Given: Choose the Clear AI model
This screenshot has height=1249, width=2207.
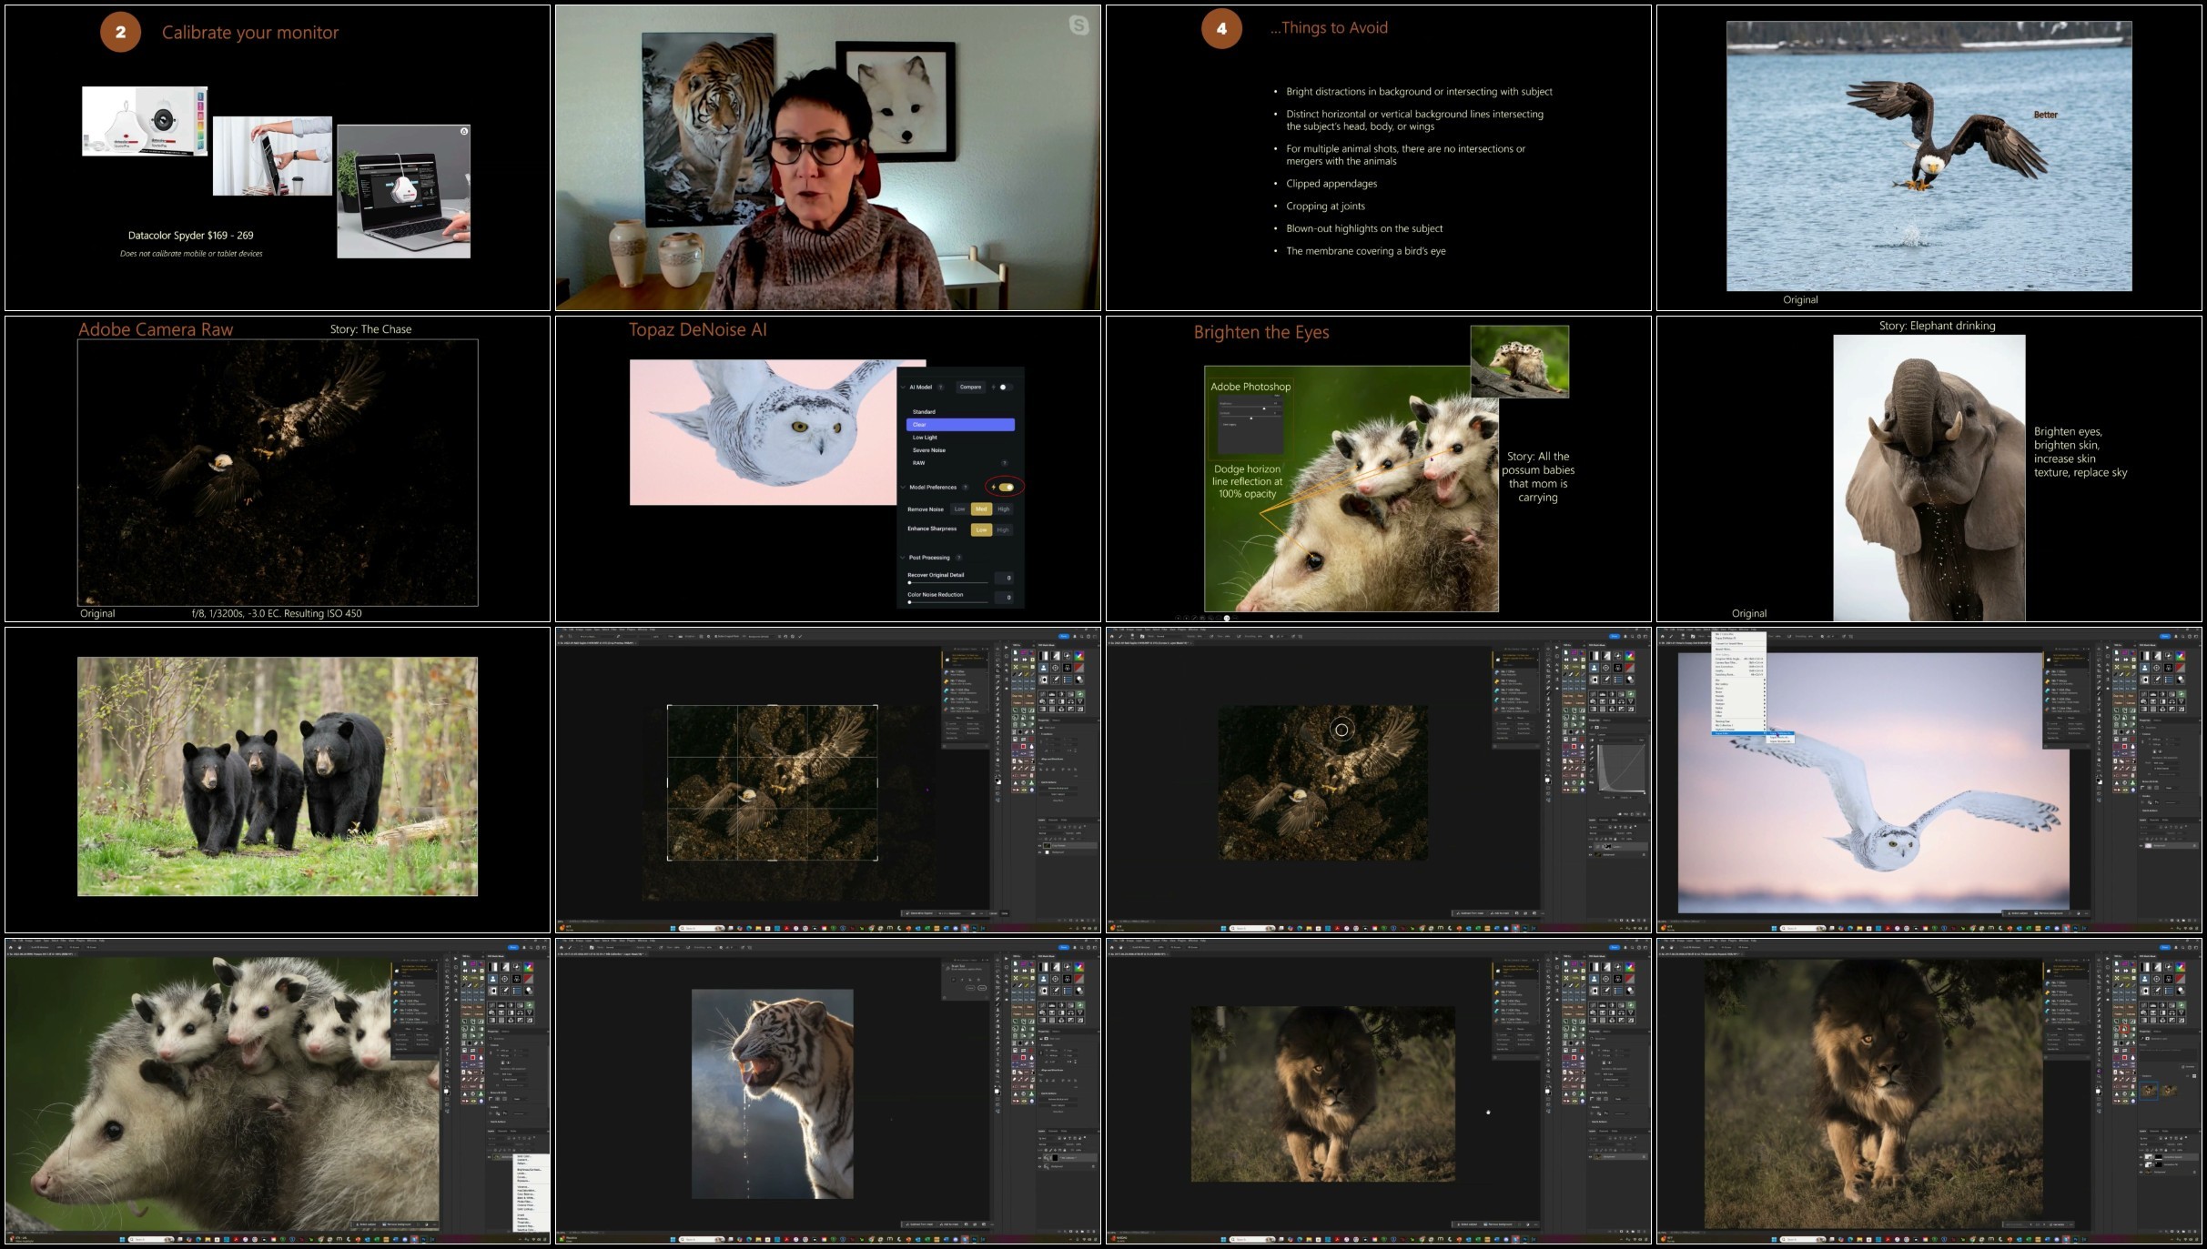Looking at the screenshot, I should pyautogui.click(x=960, y=425).
